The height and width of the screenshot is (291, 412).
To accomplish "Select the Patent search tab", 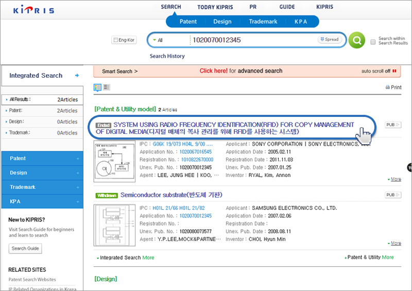I will click(x=188, y=22).
